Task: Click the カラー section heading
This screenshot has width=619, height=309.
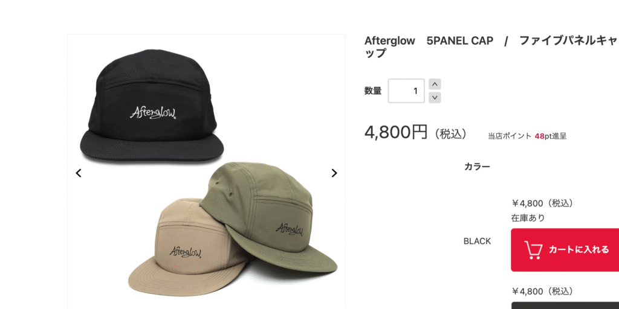Action: 478,167
